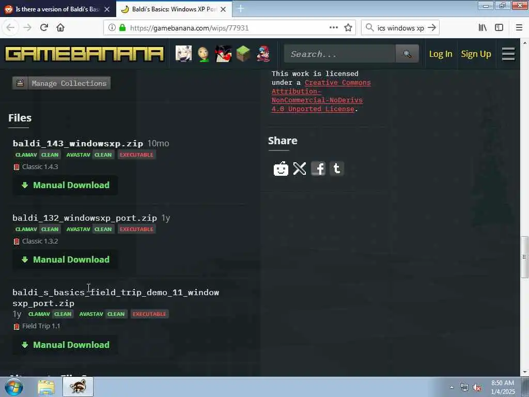The height and width of the screenshot is (397, 529).
Task: Reload the current page
Action: pyautogui.click(x=44, y=27)
